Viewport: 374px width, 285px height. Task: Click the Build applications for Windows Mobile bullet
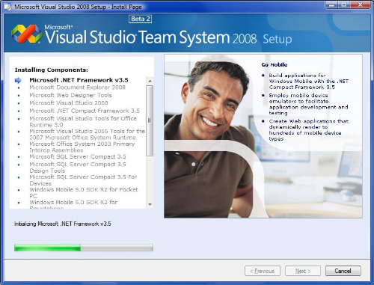309,82
